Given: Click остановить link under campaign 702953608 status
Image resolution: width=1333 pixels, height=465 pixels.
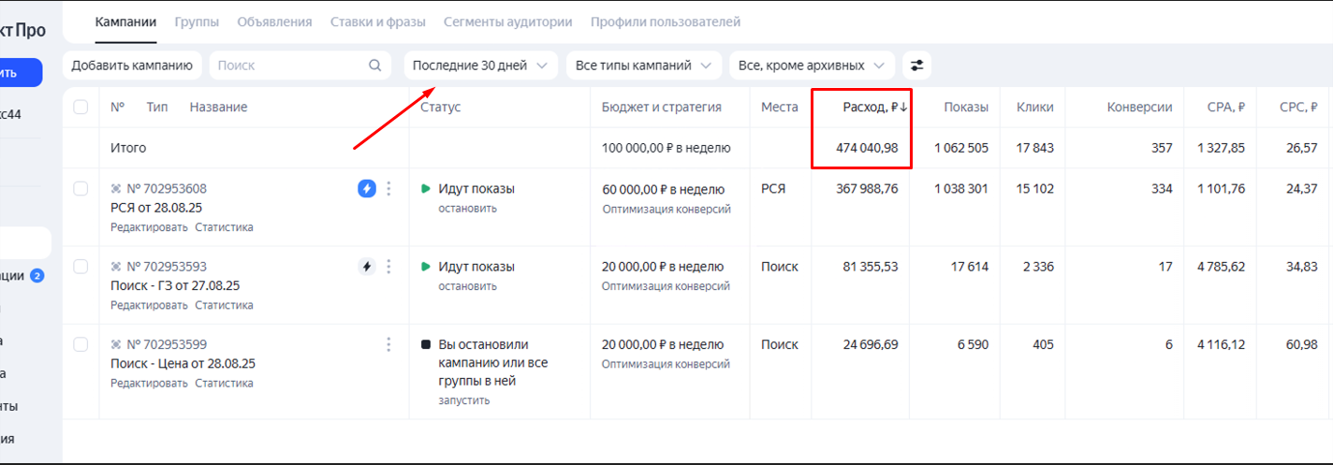Looking at the screenshot, I should (467, 209).
